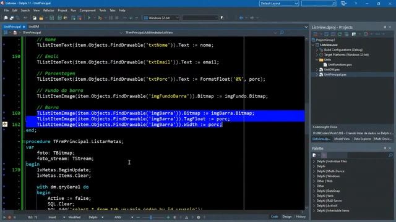This screenshot has height=222, width=396.
Task: Click the help question mark icon
Action: tap(356, 4)
